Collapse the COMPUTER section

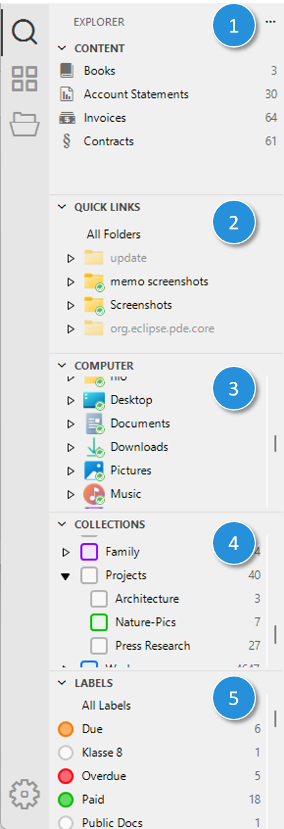coord(63,366)
